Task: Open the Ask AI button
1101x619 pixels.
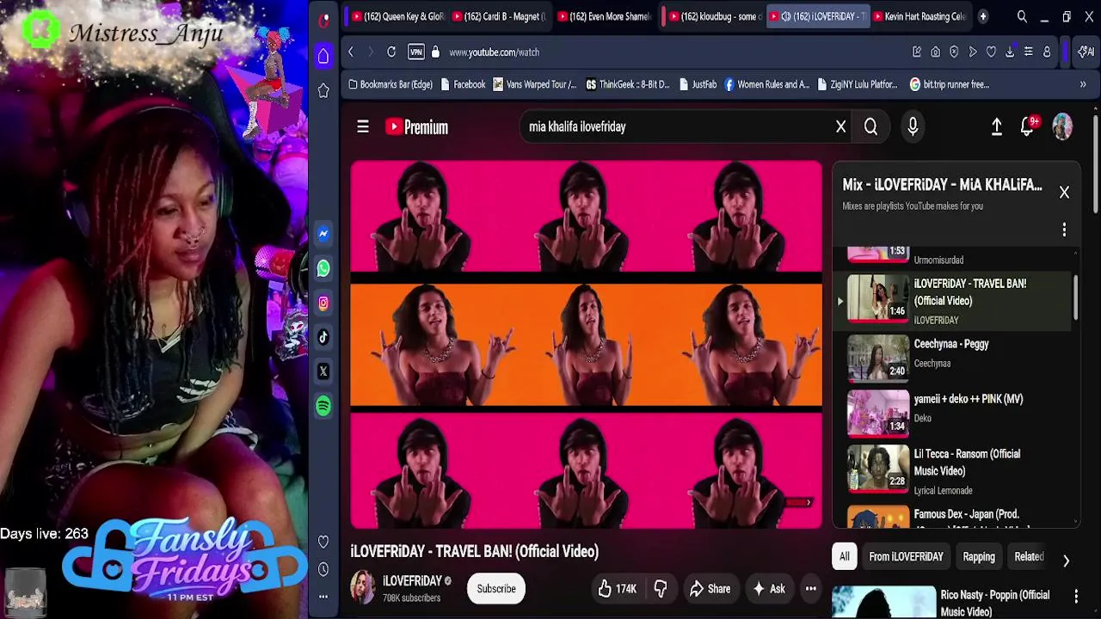Action: pos(769,589)
